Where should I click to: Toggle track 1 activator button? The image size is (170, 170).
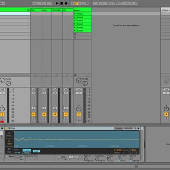point(2,114)
